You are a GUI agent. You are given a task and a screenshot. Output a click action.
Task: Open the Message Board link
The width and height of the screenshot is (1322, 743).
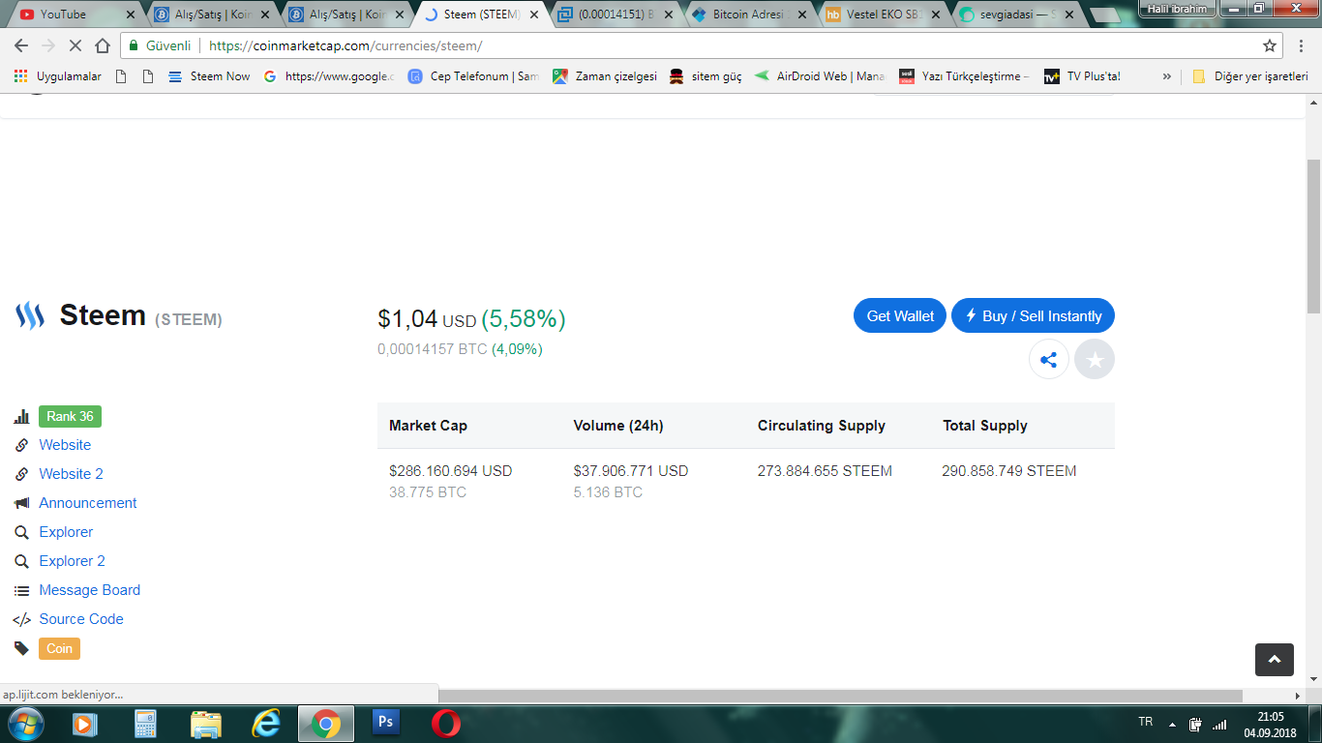point(89,590)
